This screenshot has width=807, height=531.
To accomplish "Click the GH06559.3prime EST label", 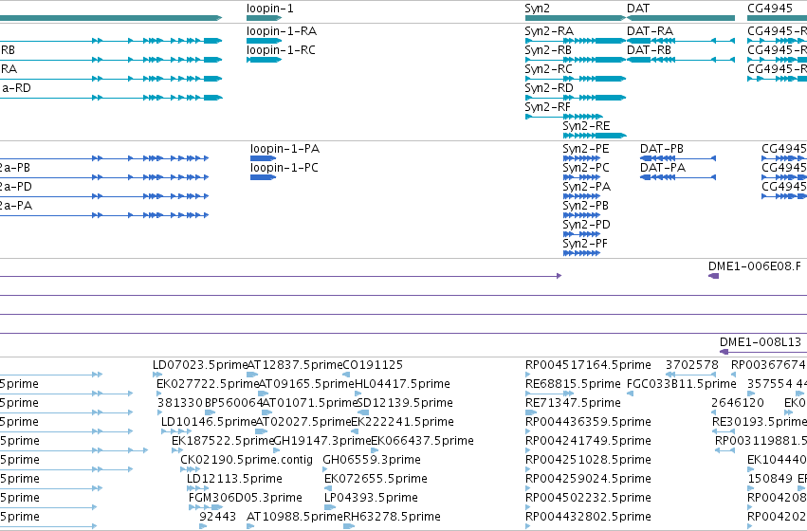I will (x=372, y=460).
